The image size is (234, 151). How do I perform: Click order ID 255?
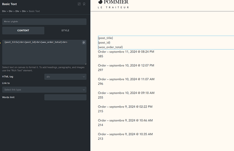coord(101,97)
